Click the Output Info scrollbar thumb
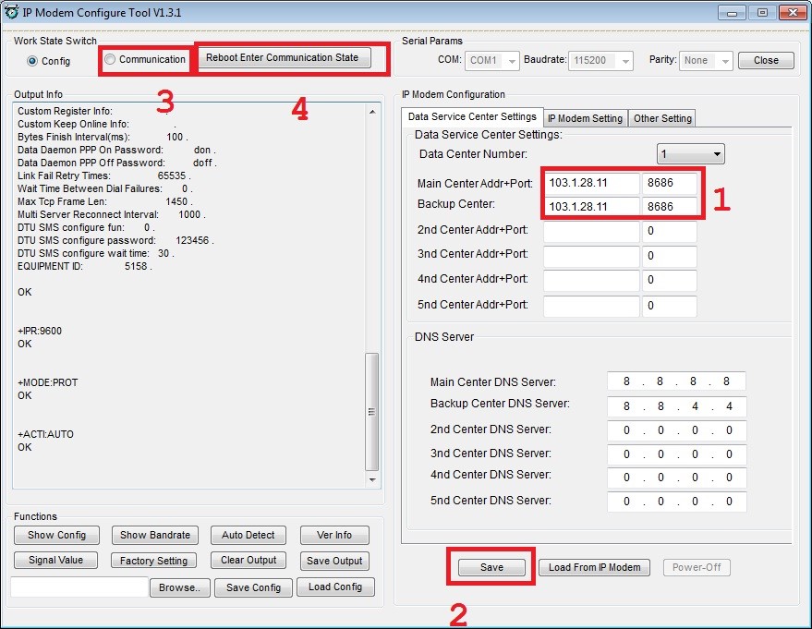 point(372,412)
